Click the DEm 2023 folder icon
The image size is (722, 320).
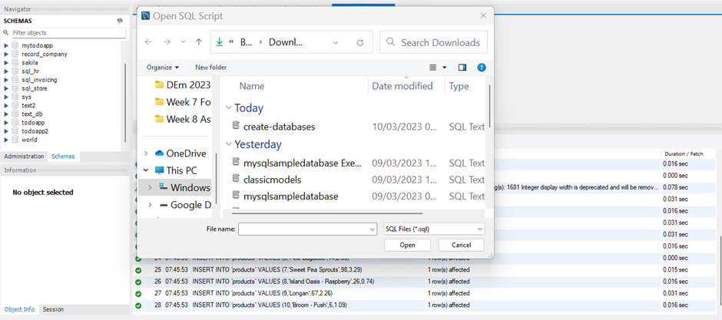(159, 84)
